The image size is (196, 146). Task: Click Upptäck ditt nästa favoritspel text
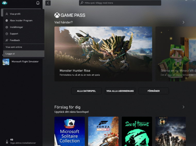tap(71, 112)
